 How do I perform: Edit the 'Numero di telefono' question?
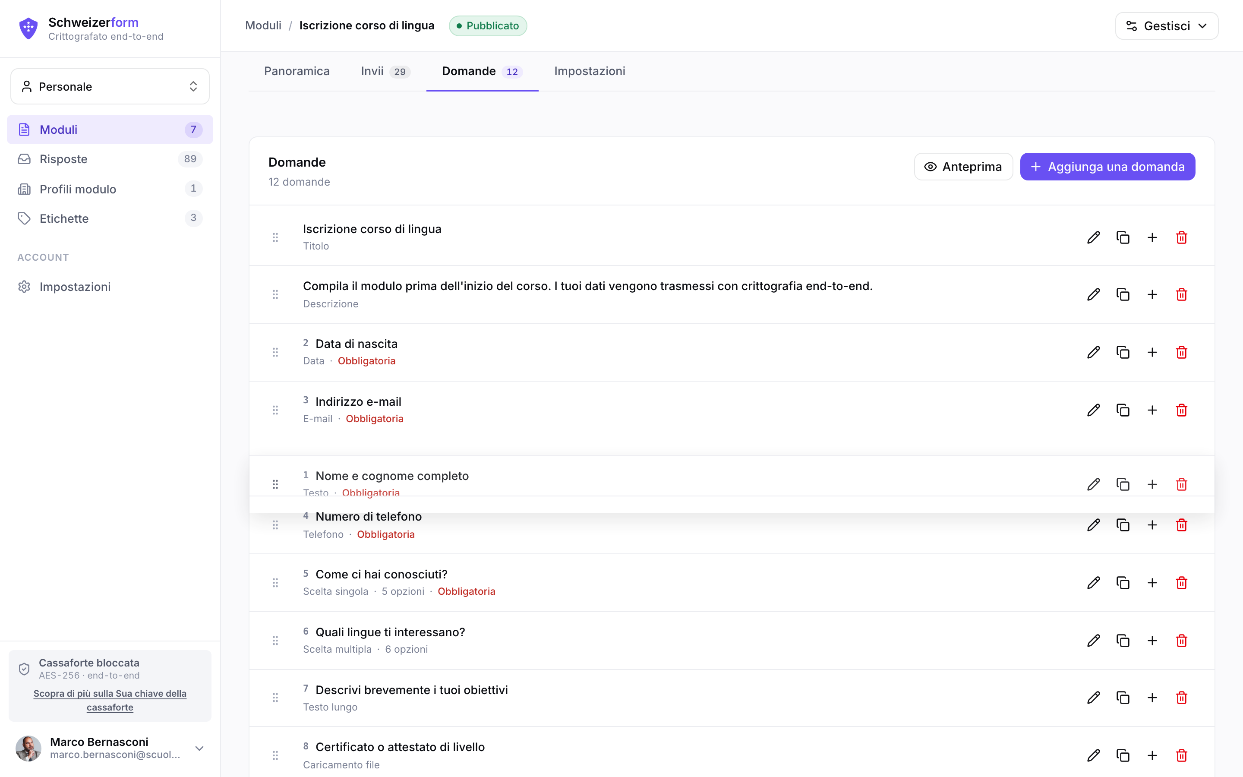point(1094,525)
